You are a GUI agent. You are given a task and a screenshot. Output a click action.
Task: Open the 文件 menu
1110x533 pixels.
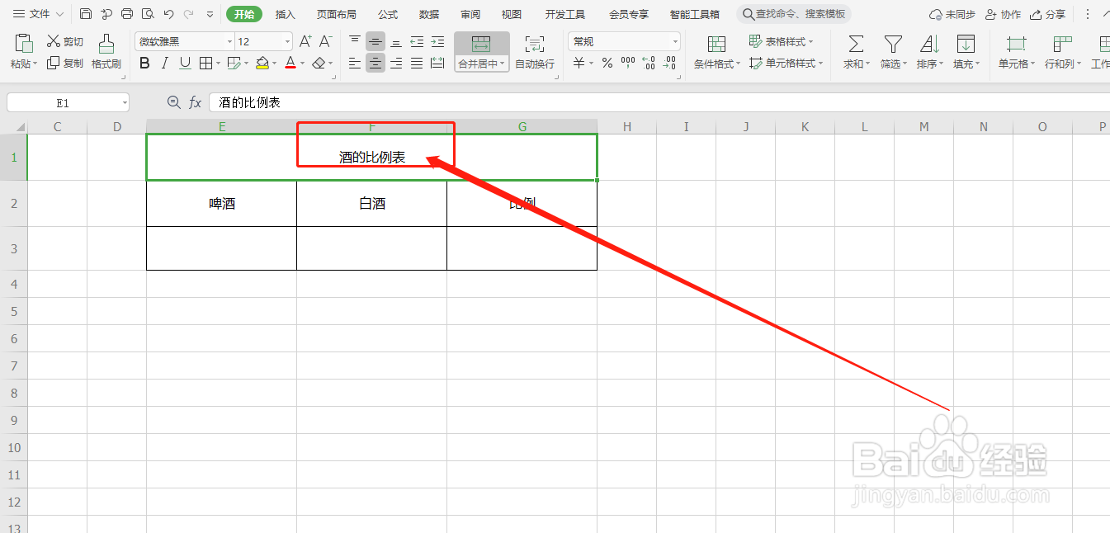(x=39, y=14)
